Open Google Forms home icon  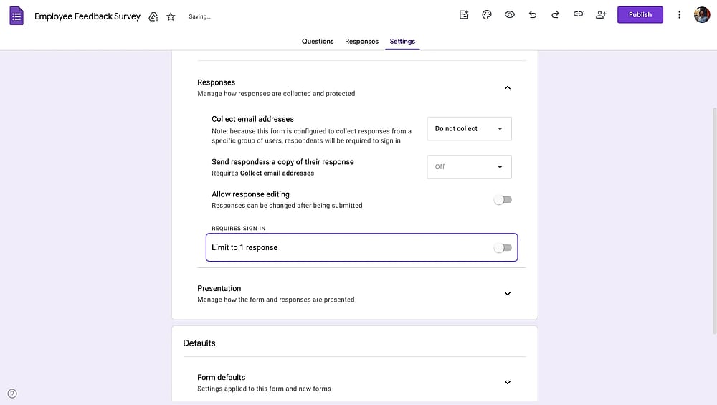point(16,16)
